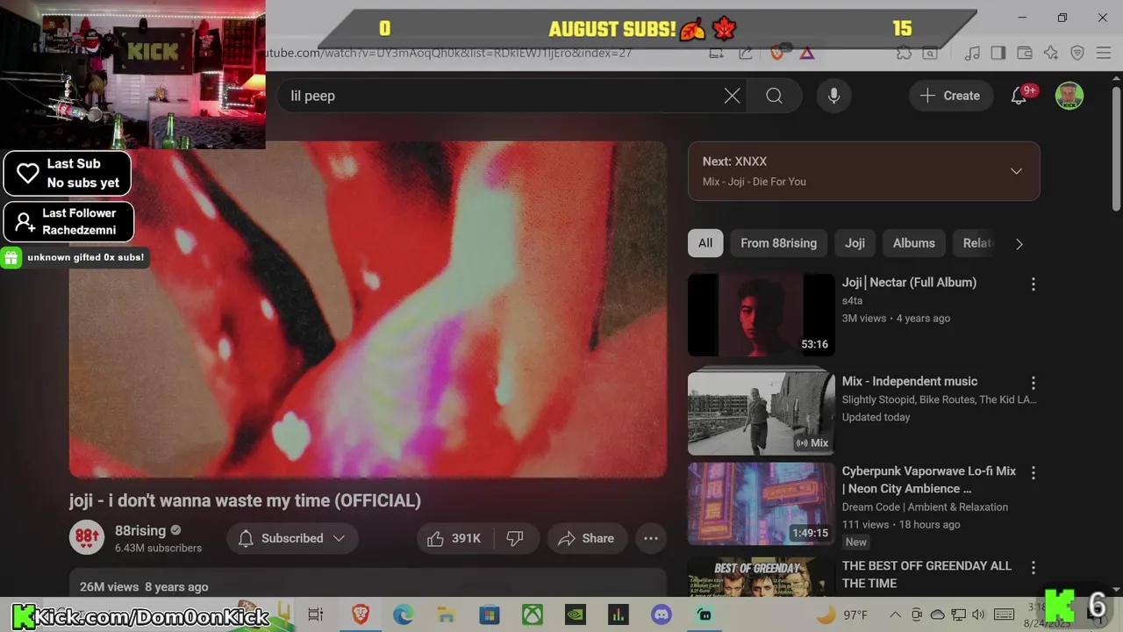This screenshot has width=1123, height=632.
Task: Toggle the browser sidebar panel icon
Action: [x=998, y=53]
